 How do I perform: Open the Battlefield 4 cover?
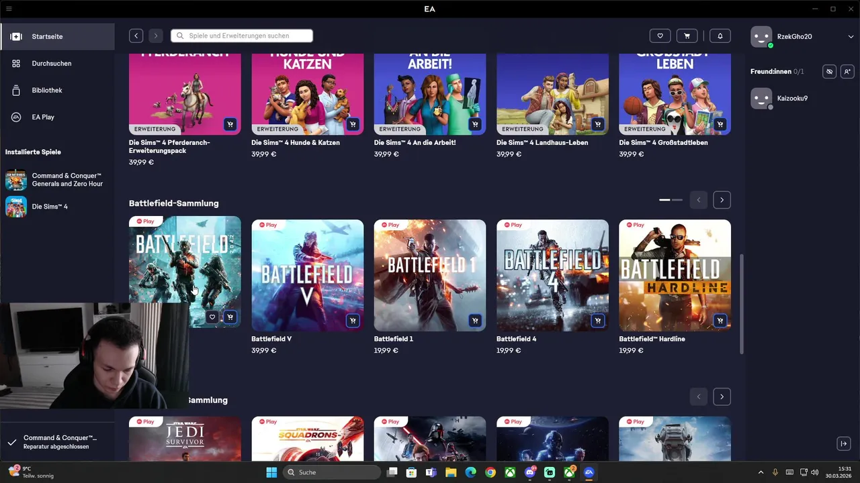552,275
